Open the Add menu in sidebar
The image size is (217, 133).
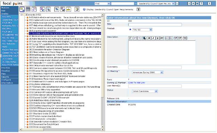click(x=3, y=11)
